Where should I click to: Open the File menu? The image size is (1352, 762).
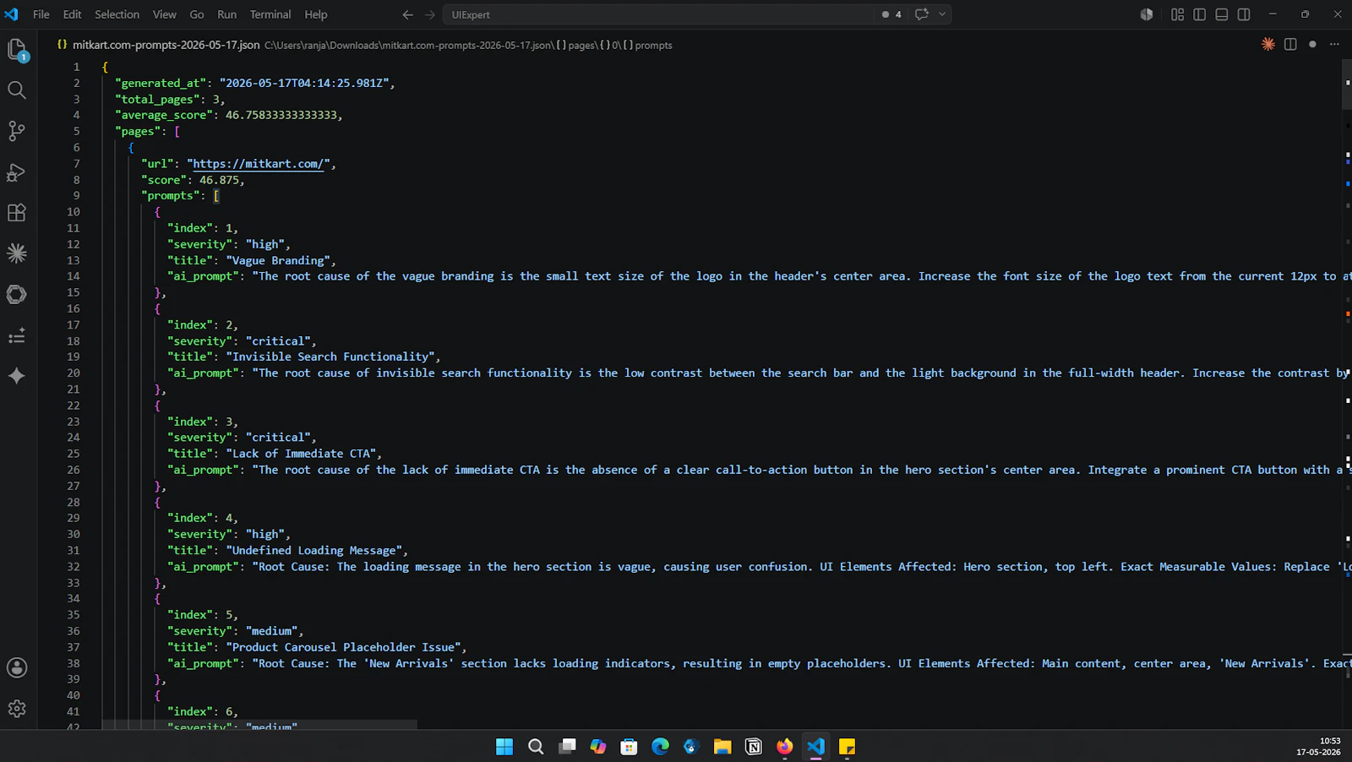click(41, 14)
